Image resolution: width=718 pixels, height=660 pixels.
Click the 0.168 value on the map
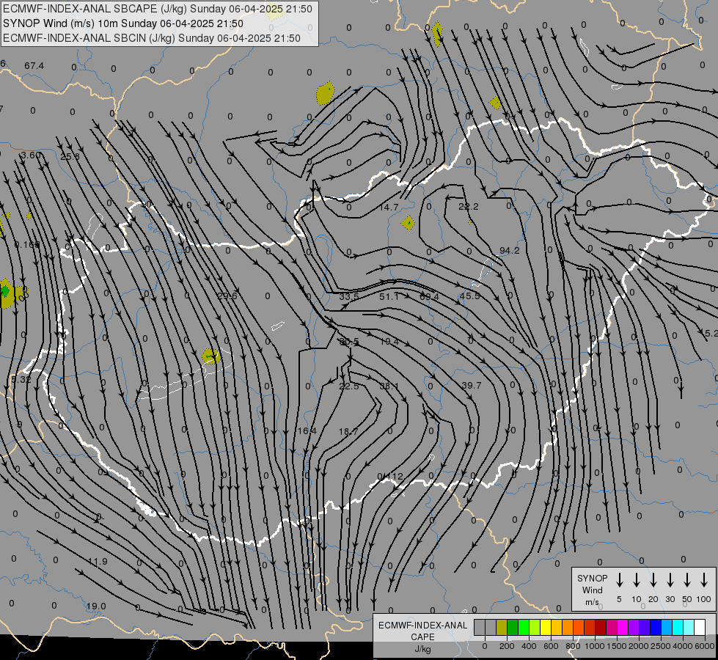27,245
